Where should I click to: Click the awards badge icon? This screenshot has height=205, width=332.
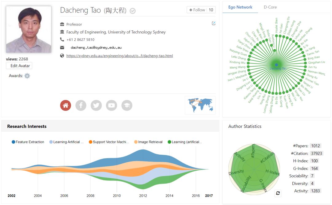27,76
